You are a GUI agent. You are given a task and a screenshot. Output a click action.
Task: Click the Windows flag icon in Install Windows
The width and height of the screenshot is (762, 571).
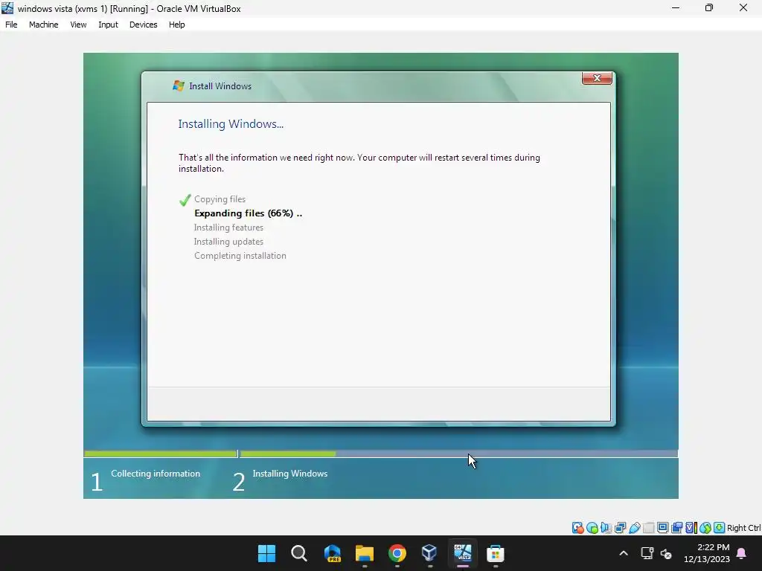coord(179,86)
